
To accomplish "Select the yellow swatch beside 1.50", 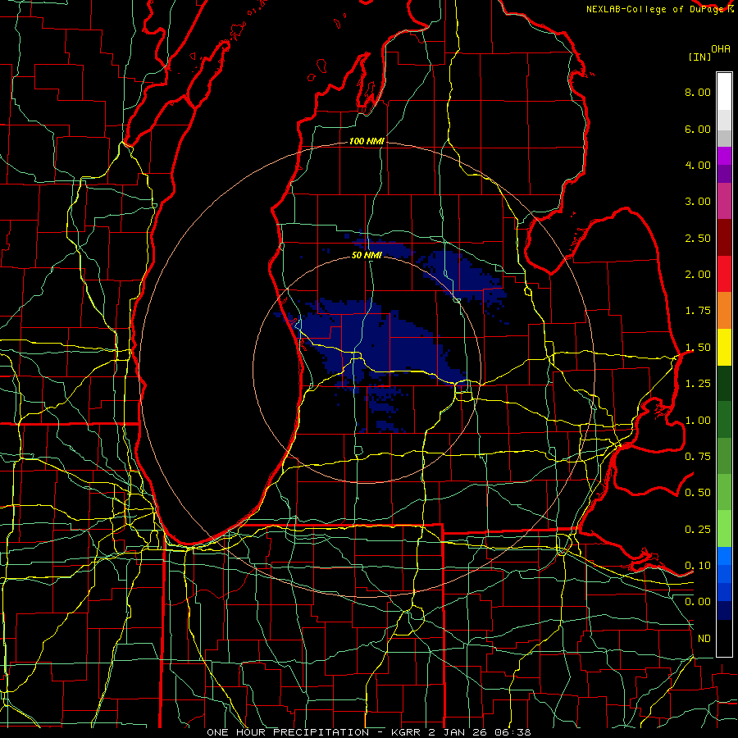I will pyautogui.click(x=724, y=348).
